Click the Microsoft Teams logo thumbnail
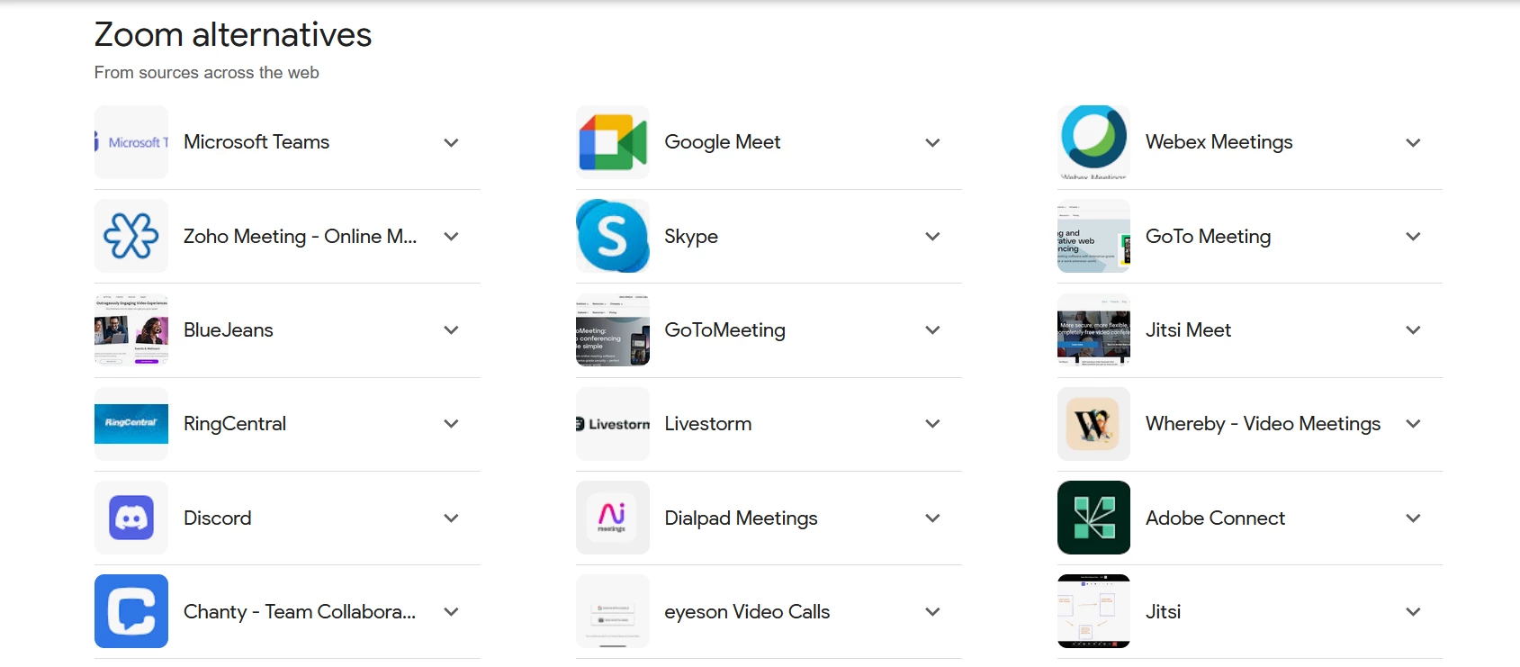Image resolution: width=1520 pixels, height=667 pixels. click(x=131, y=142)
